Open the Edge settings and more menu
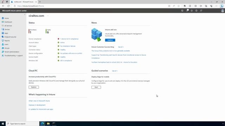The width and height of the screenshot is (225, 126). click(x=216, y=6)
